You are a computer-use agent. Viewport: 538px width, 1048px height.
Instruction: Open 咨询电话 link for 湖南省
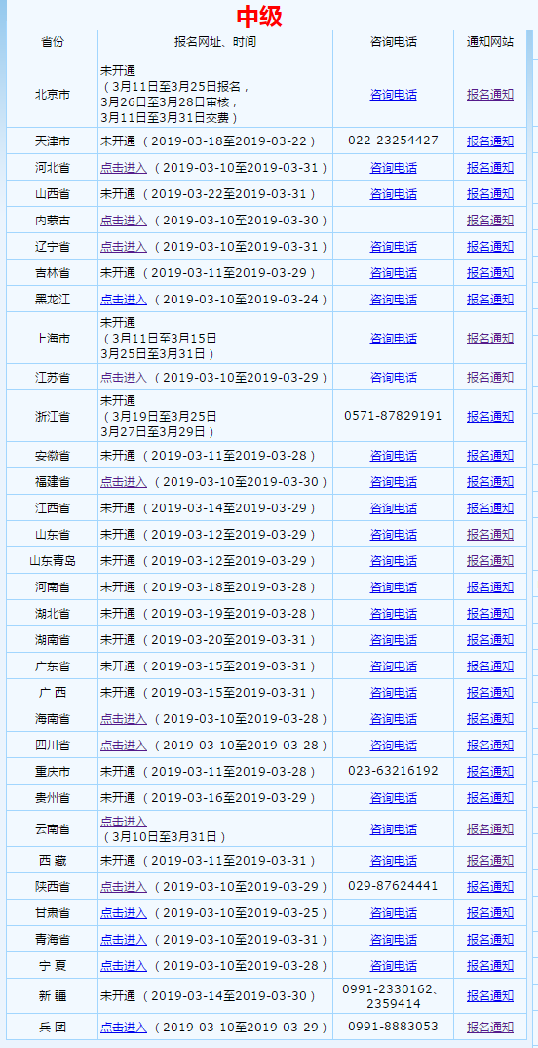click(393, 639)
